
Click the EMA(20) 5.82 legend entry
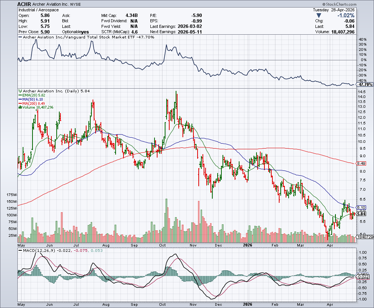[x=32, y=95]
